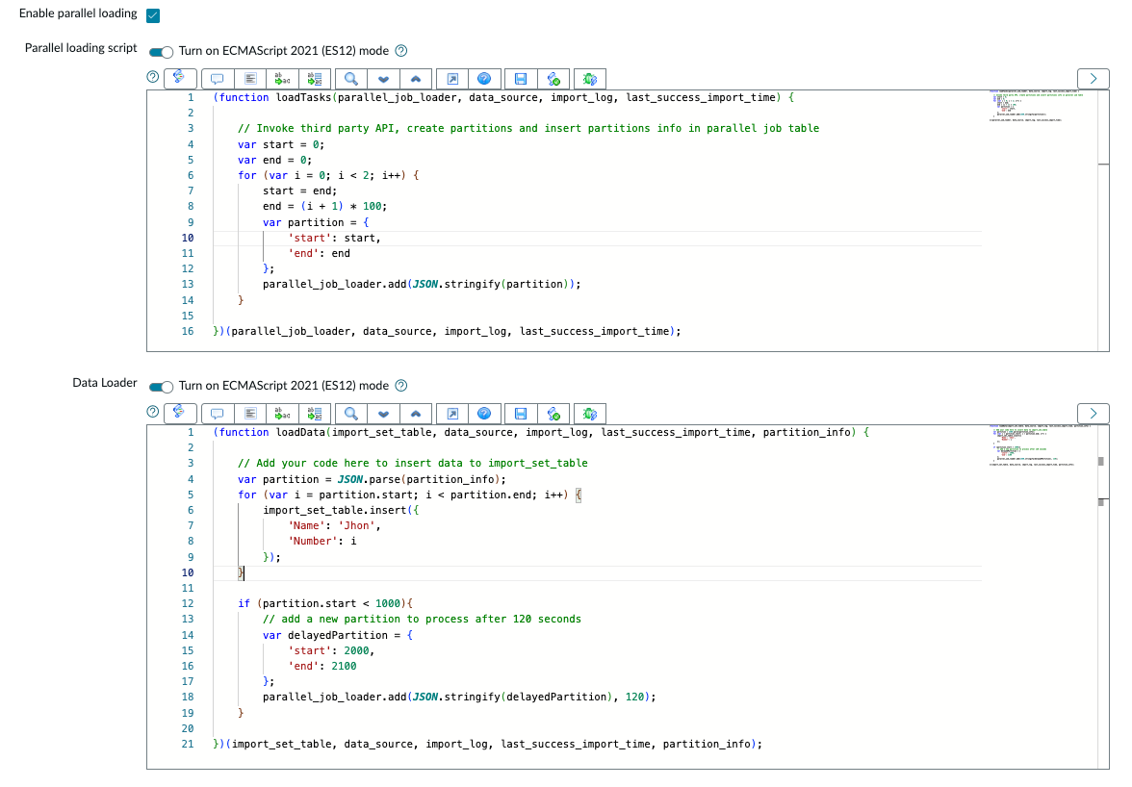Click Replace in Parallel loading script toolbar
This screenshot has height=787, width=1132.
pos(282,79)
